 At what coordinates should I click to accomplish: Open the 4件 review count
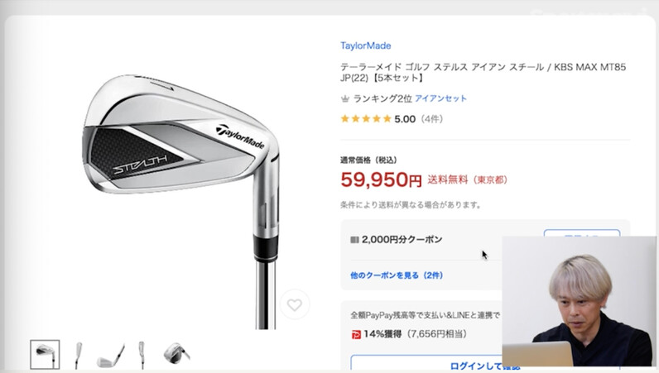(431, 119)
